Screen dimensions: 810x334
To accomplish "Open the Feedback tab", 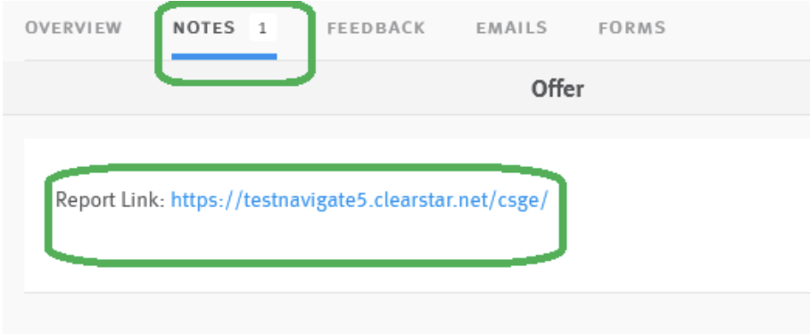I will 376,28.
